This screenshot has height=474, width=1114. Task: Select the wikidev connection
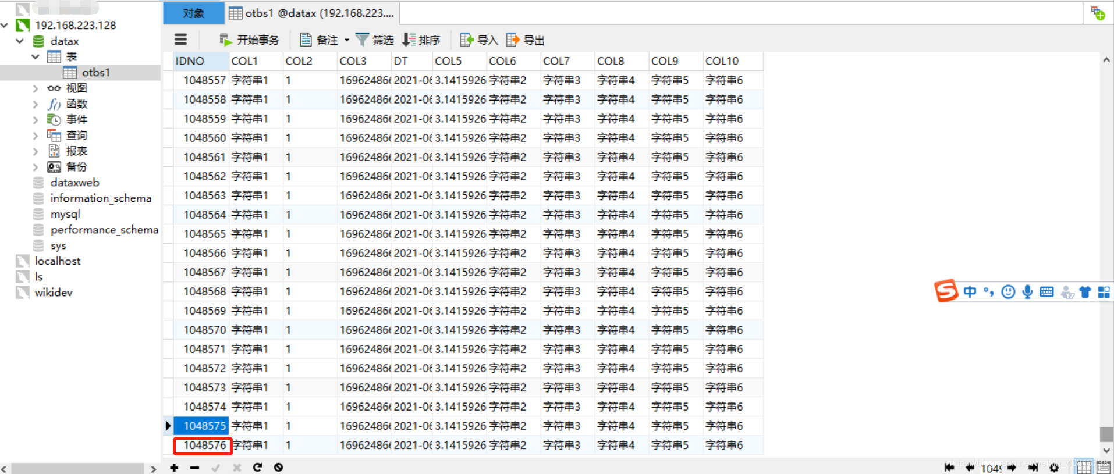click(54, 293)
